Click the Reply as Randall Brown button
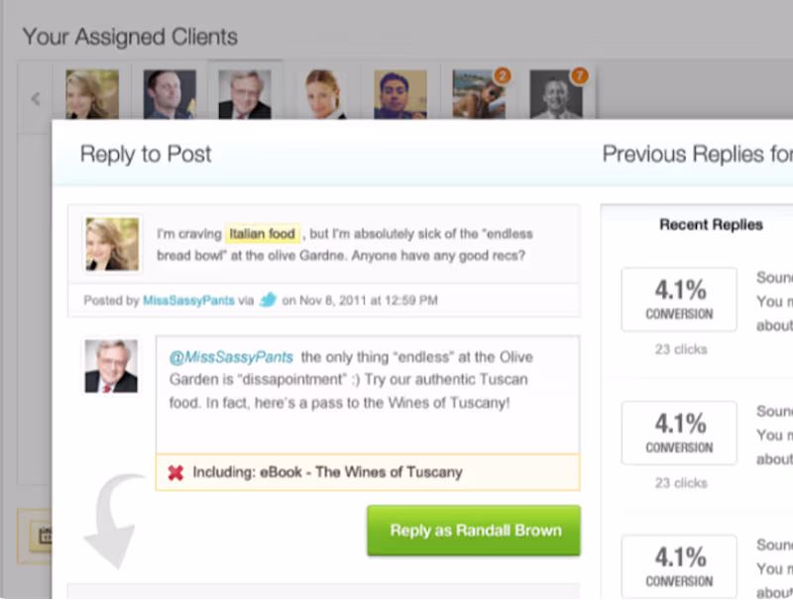The width and height of the screenshot is (793, 600). [x=473, y=531]
